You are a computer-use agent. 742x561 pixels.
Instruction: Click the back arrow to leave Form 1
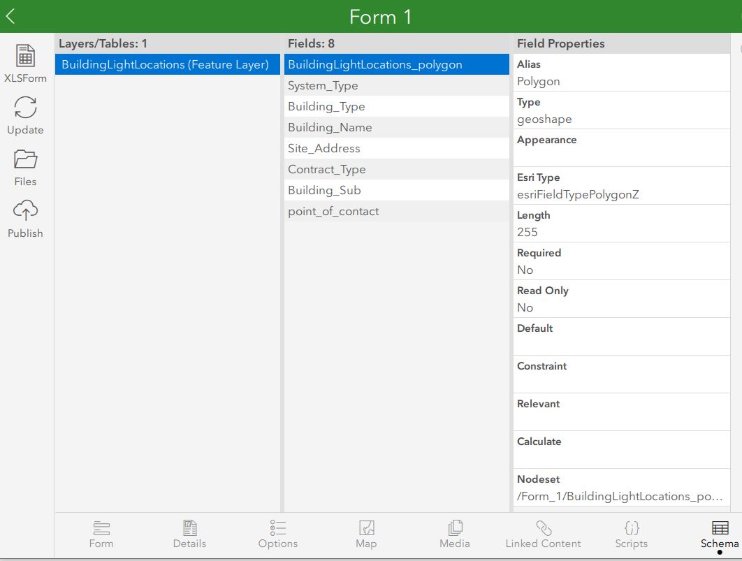(x=10, y=15)
